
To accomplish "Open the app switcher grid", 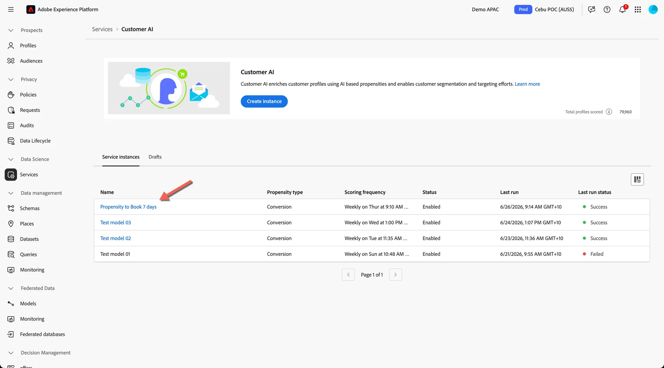I will (x=637, y=10).
